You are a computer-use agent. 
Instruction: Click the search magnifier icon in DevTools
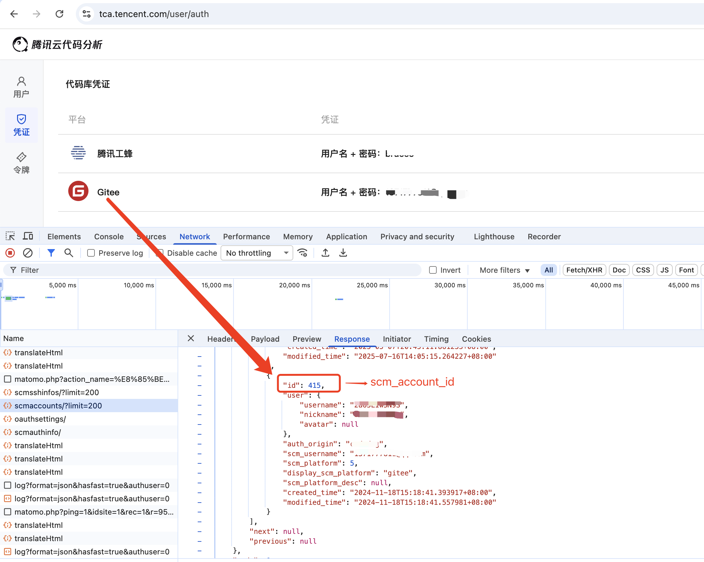pos(69,253)
